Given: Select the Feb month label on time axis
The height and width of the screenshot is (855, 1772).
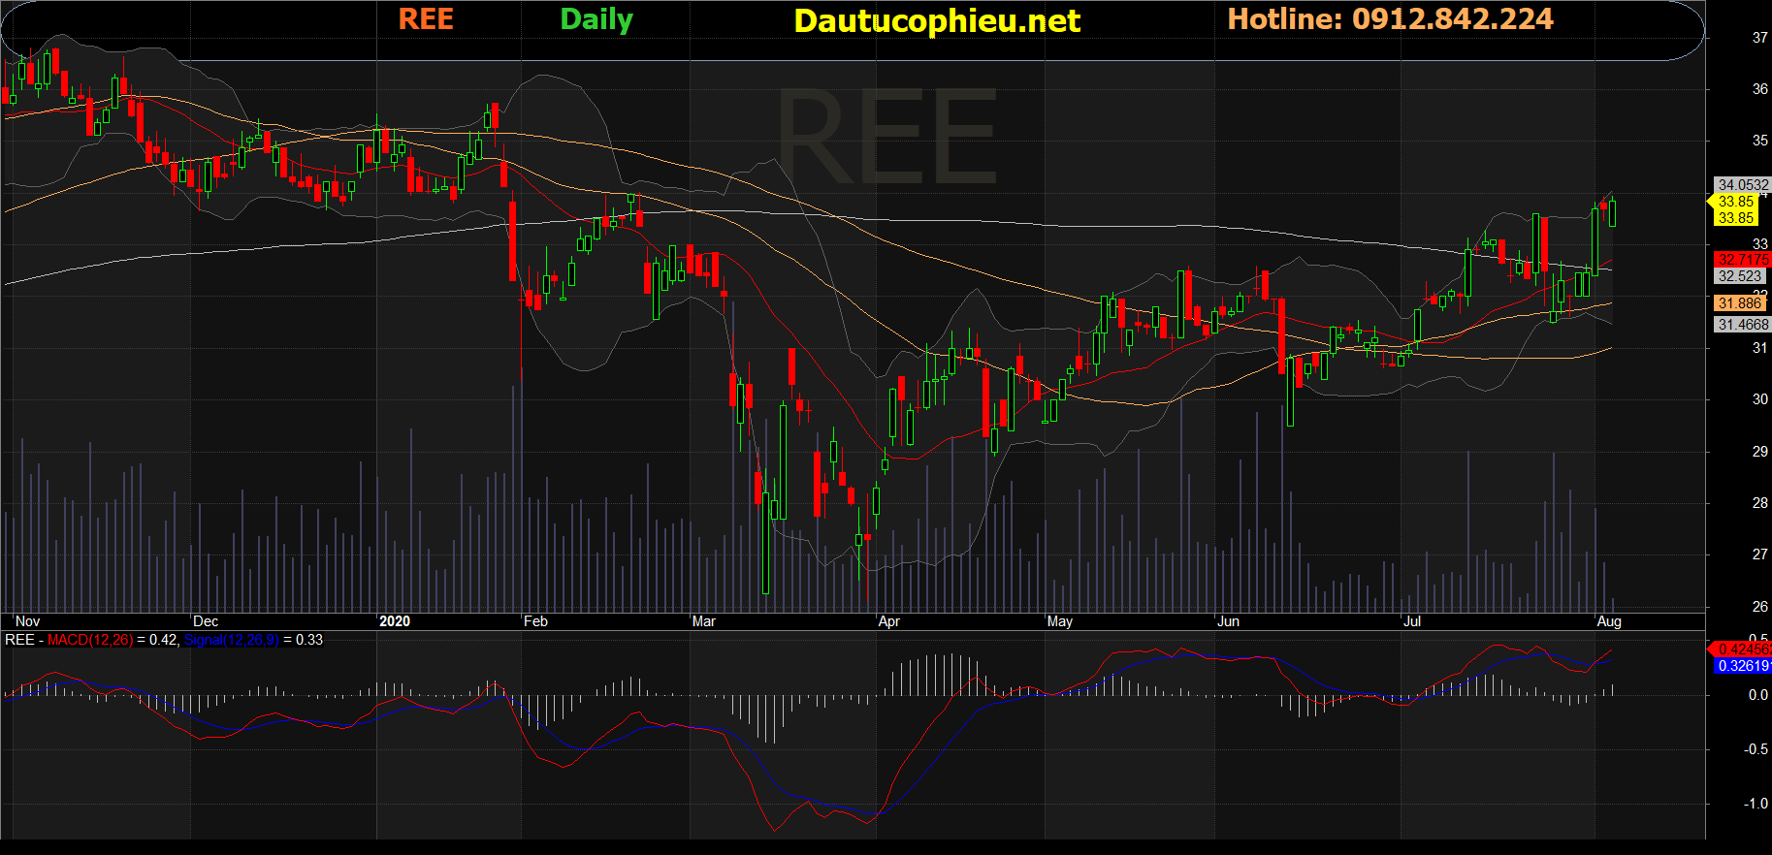Looking at the screenshot, I should 535,621.
